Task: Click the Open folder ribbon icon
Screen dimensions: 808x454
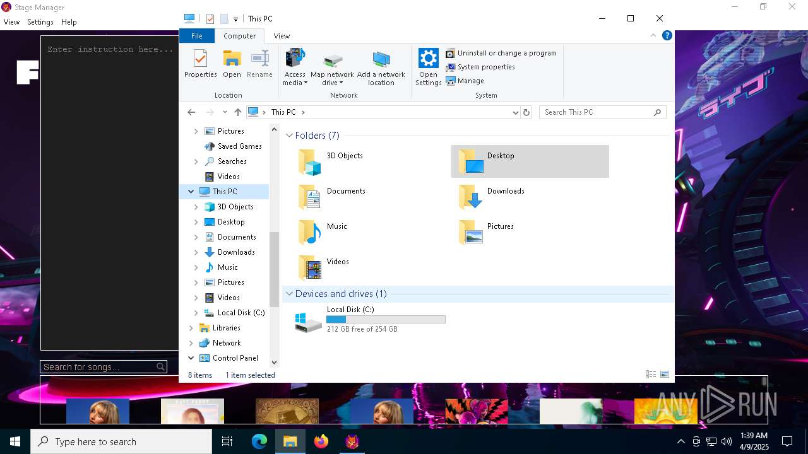Action: pos(232,64)
